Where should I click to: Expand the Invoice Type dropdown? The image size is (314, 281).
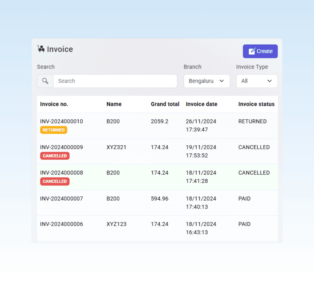click(257, 81)
